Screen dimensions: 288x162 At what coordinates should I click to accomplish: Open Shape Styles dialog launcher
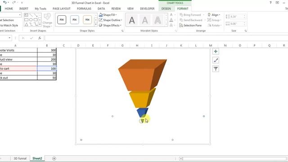tap(122, 31)
